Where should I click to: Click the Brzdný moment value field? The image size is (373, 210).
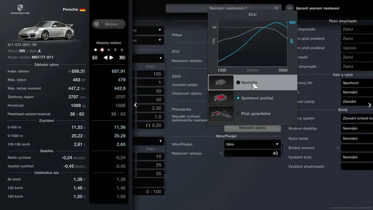pyautogui.click(x=357, y=148)
